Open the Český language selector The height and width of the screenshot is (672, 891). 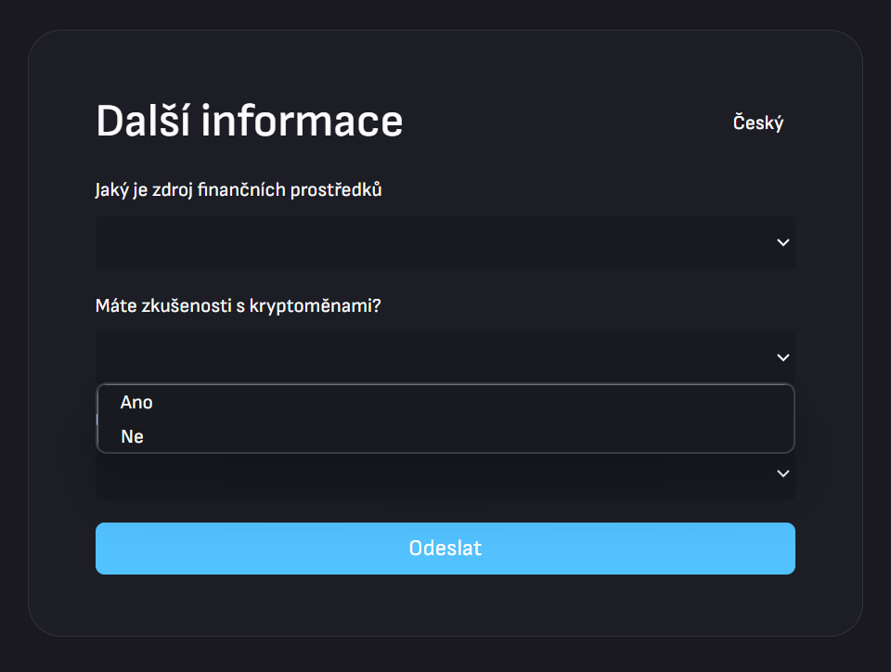click(757, 123)
